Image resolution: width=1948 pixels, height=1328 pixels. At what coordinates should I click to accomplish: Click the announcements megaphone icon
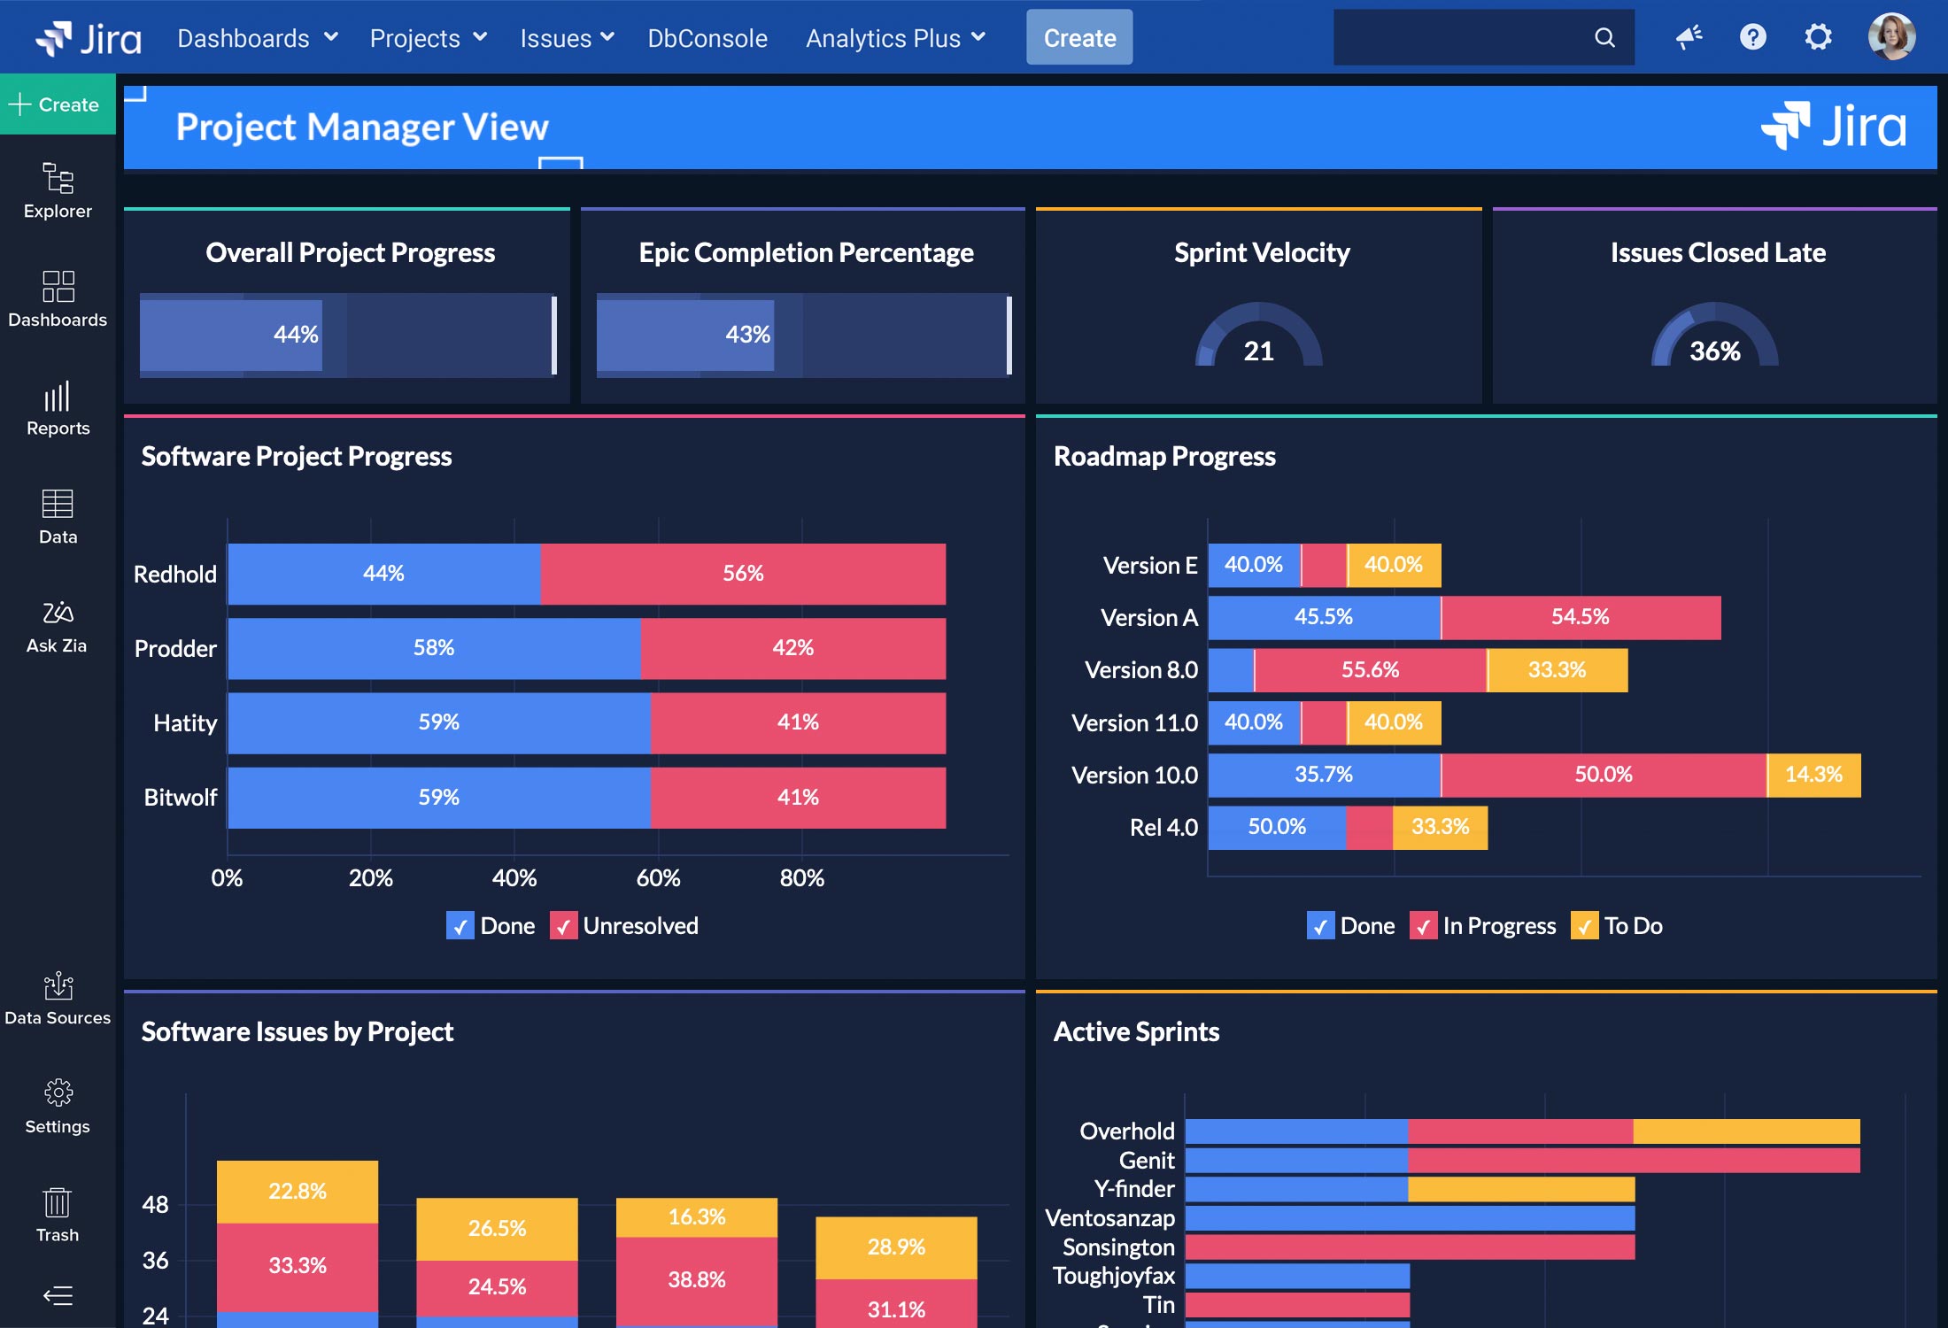1689,37
